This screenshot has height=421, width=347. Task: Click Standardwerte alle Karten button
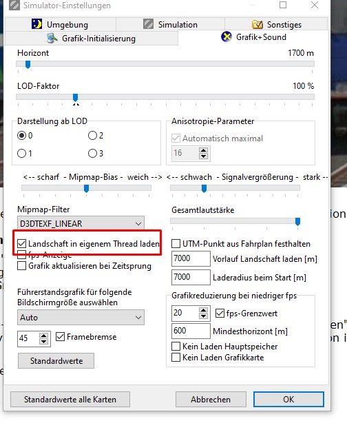pyautogui.click(x=70, y=399)
